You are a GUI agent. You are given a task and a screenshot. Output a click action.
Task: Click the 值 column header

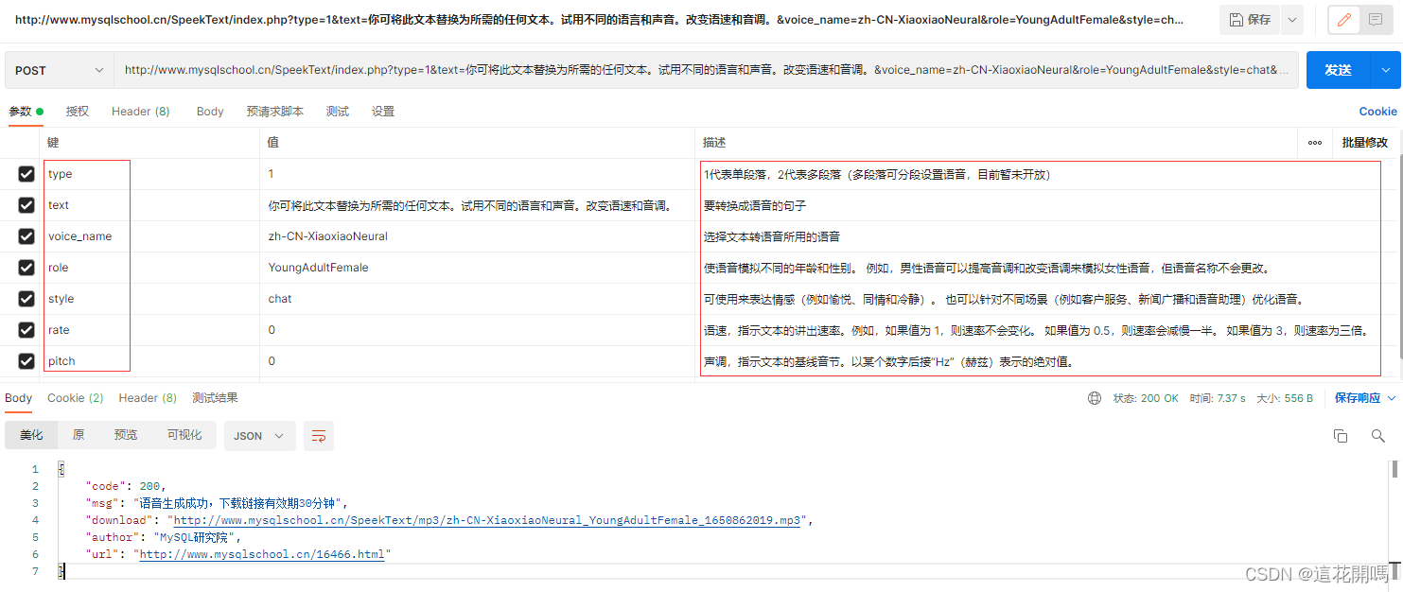tap(477, 143)
